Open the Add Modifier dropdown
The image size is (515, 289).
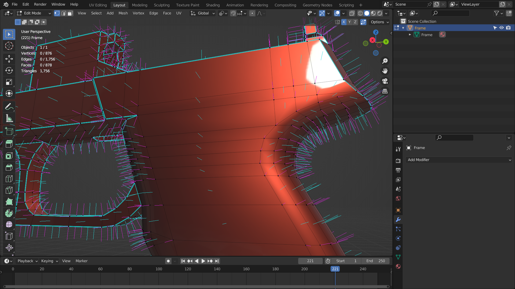[x=459, y=160]
